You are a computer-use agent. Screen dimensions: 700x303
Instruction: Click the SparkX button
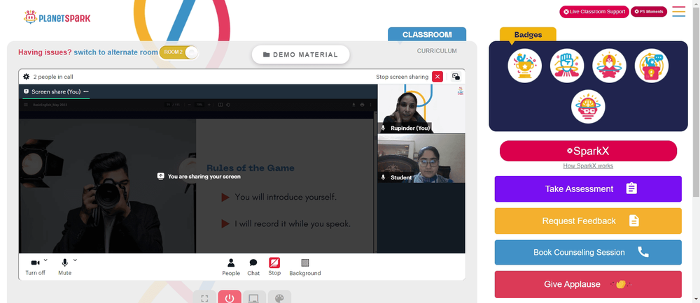[x=588, y=151]
